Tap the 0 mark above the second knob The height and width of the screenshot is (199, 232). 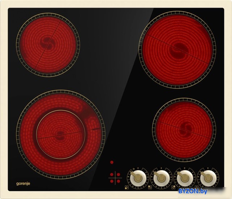pos(161,168)
